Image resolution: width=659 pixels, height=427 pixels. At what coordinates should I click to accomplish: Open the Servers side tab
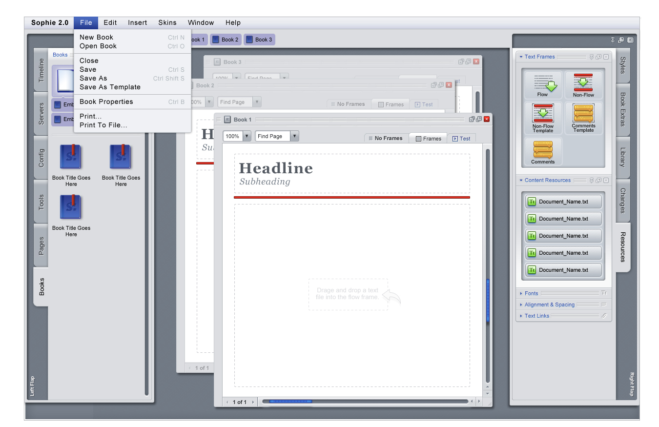pos(41,113)
